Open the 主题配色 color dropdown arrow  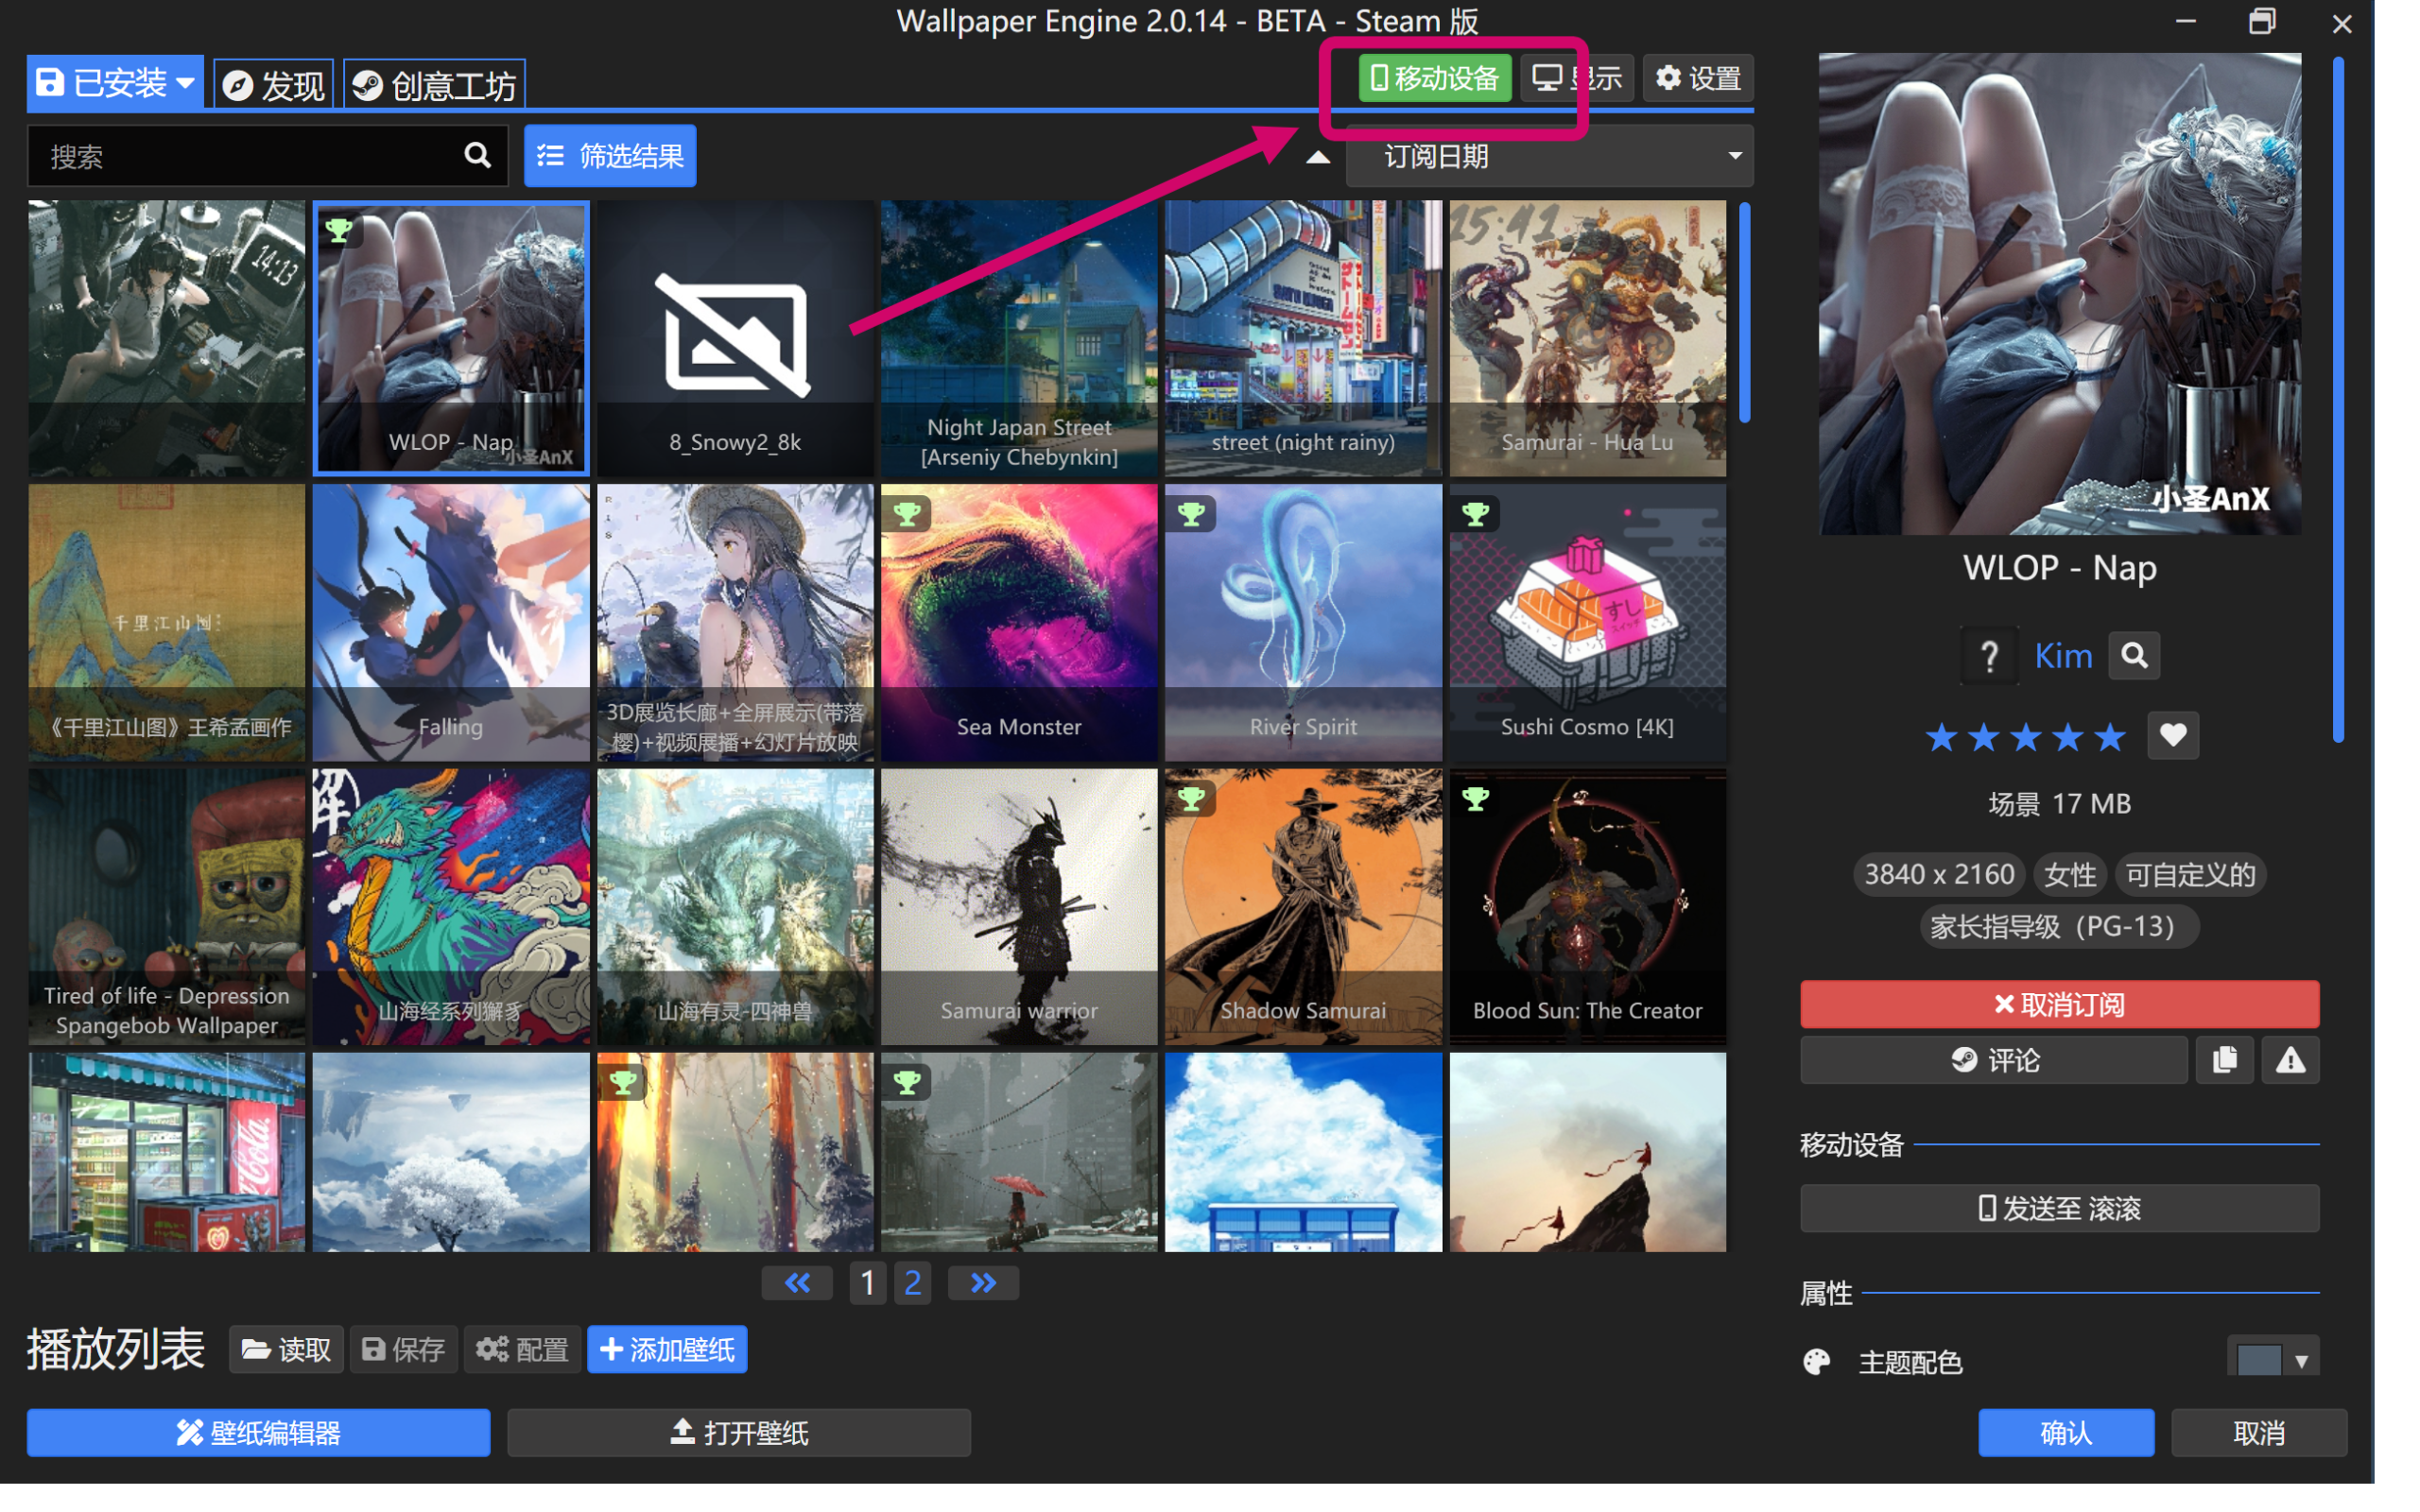coord(2301,1361)
